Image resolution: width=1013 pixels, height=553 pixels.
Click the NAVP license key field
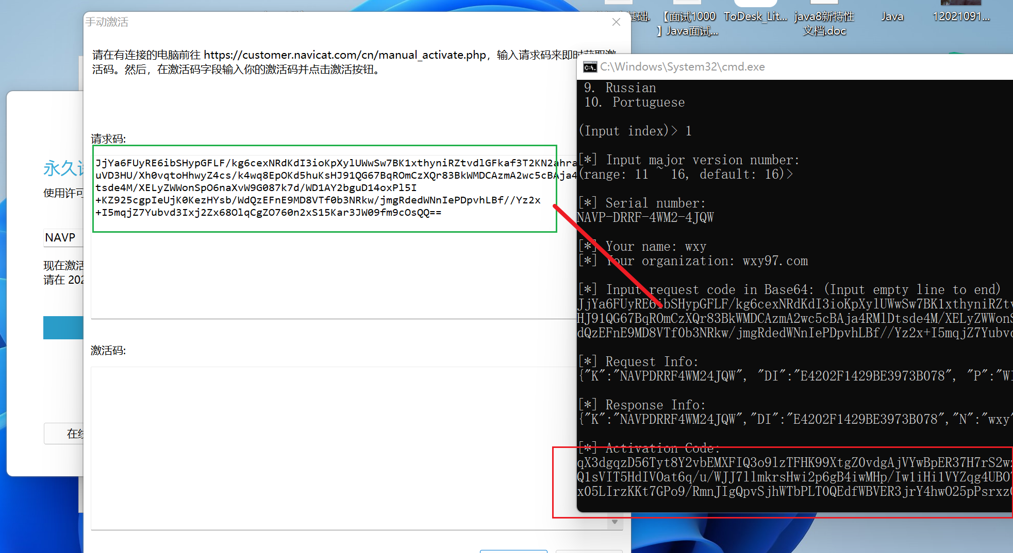coord(62,237)
